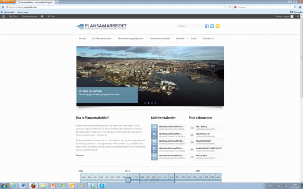Open the calendar event dated 14
Screen dimensions: 303x189
[x=168, y=128]
